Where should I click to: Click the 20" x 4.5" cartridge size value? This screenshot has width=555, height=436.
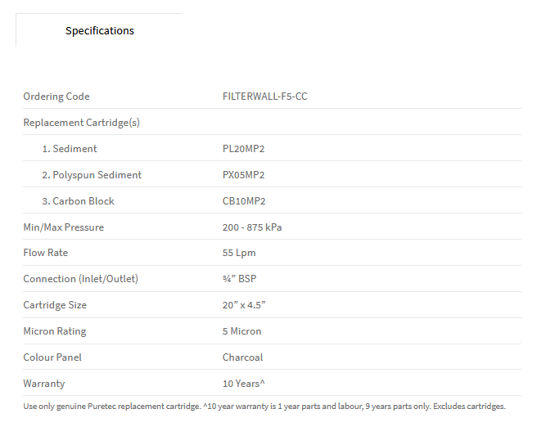244,305
